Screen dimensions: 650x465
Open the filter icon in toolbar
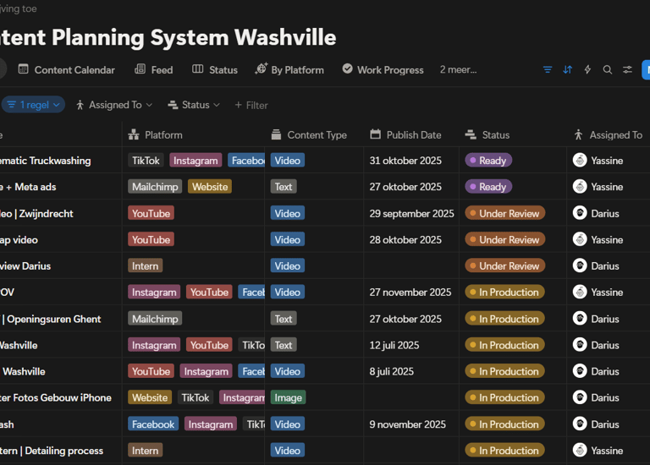(x=548, y=69)
